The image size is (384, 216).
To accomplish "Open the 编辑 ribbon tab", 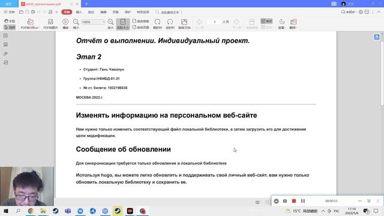I will (103, 12).
